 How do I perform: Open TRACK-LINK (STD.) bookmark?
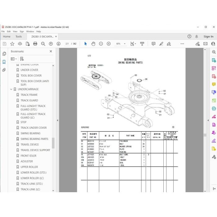coord(32,184)
